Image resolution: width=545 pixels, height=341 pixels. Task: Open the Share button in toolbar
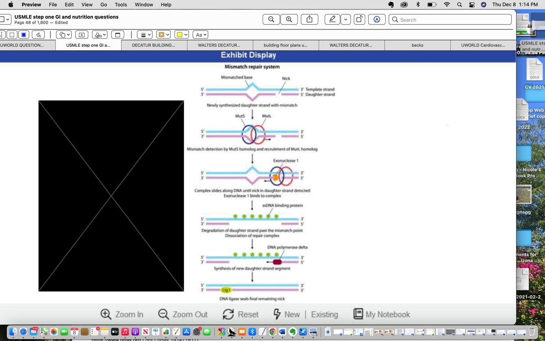pyautogui.click(x=310, y=20)
